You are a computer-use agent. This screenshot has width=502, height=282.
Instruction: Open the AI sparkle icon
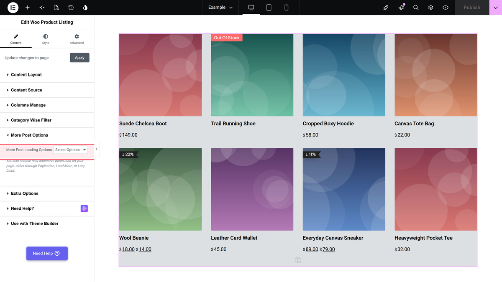pos(42,8)
